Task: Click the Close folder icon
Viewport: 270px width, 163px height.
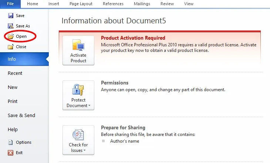Action: pyautogui.click(x=11, y=47)
